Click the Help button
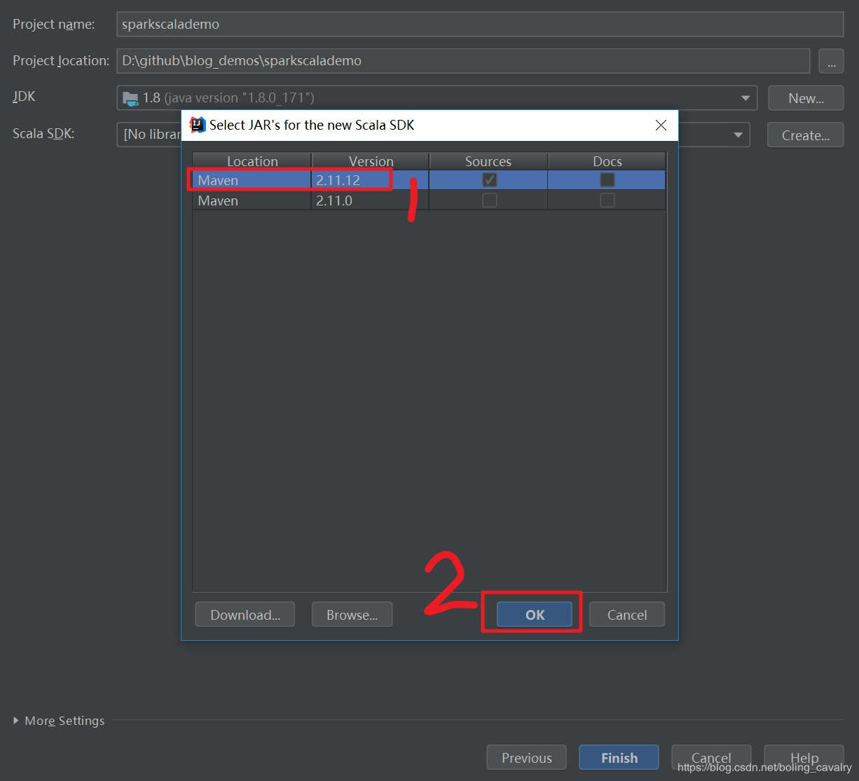 pyautogui.click(x=804, y=758)
